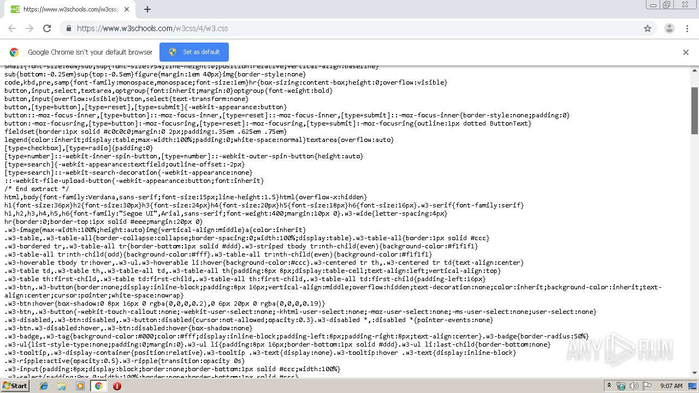Maximize or restore the Chrome window
This screenshot has width=699, height=393.
666,5
